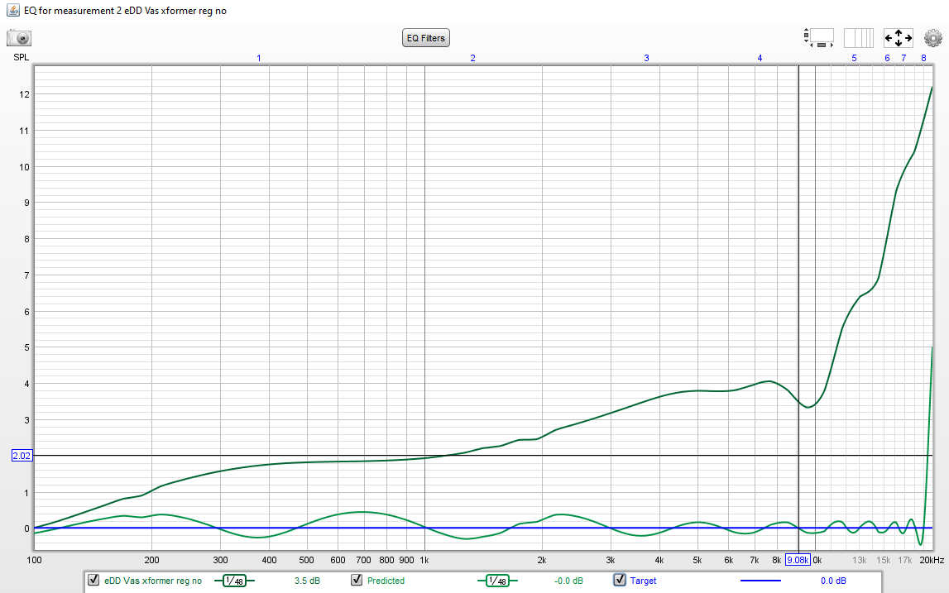949x593 pixels.
Task: Click the 'Predicted' legend label
Action: 386,581
